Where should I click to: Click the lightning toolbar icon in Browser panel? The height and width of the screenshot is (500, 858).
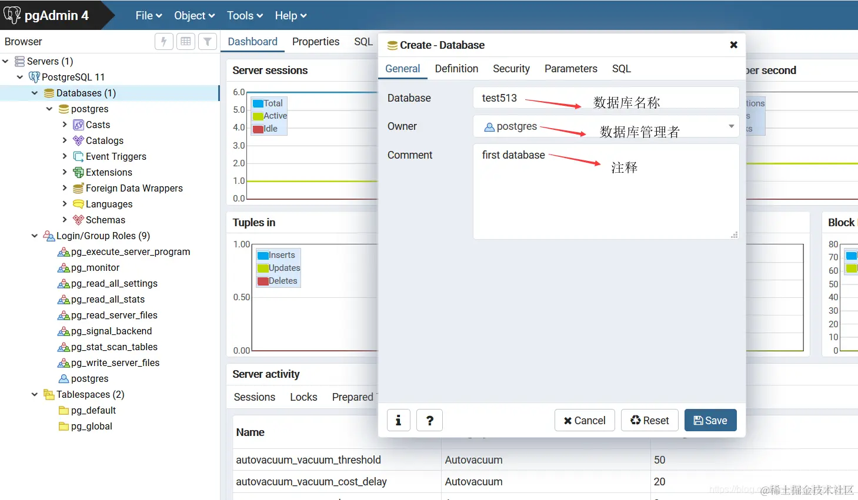(x=163, y=41)
